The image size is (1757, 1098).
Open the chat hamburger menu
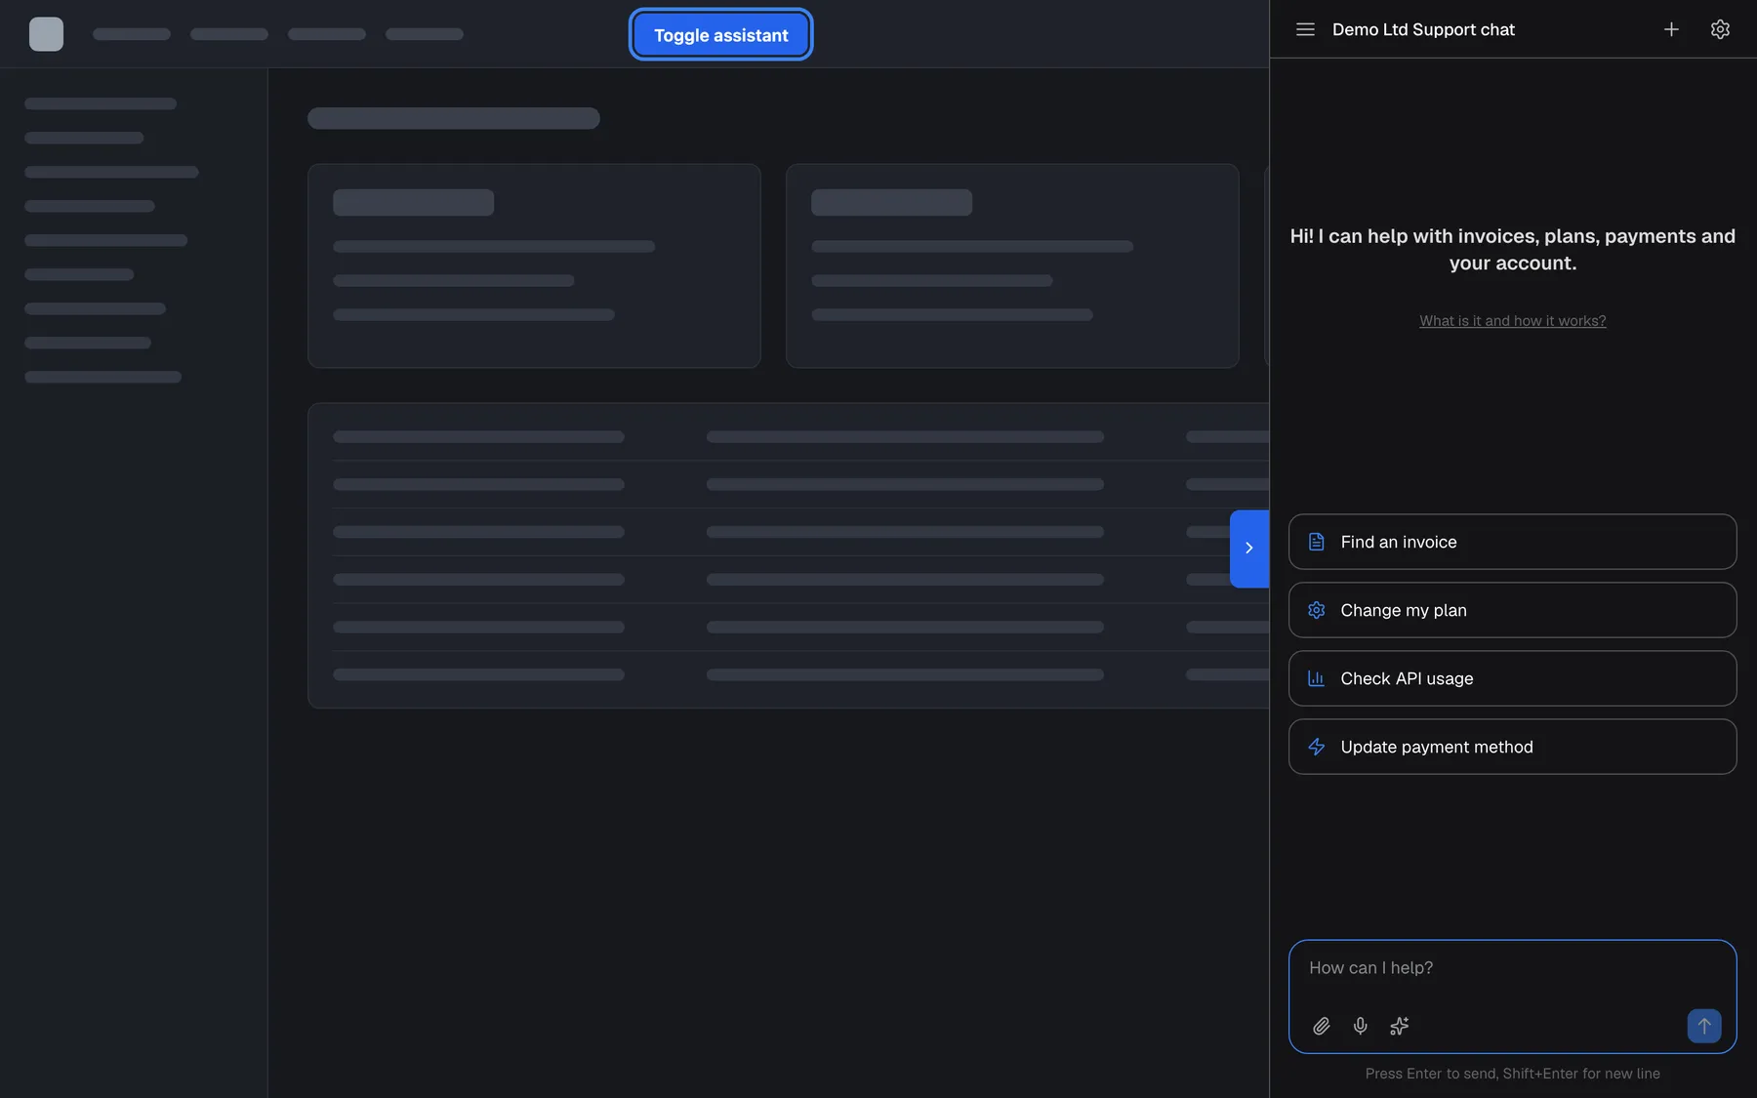coord(1305,29)
